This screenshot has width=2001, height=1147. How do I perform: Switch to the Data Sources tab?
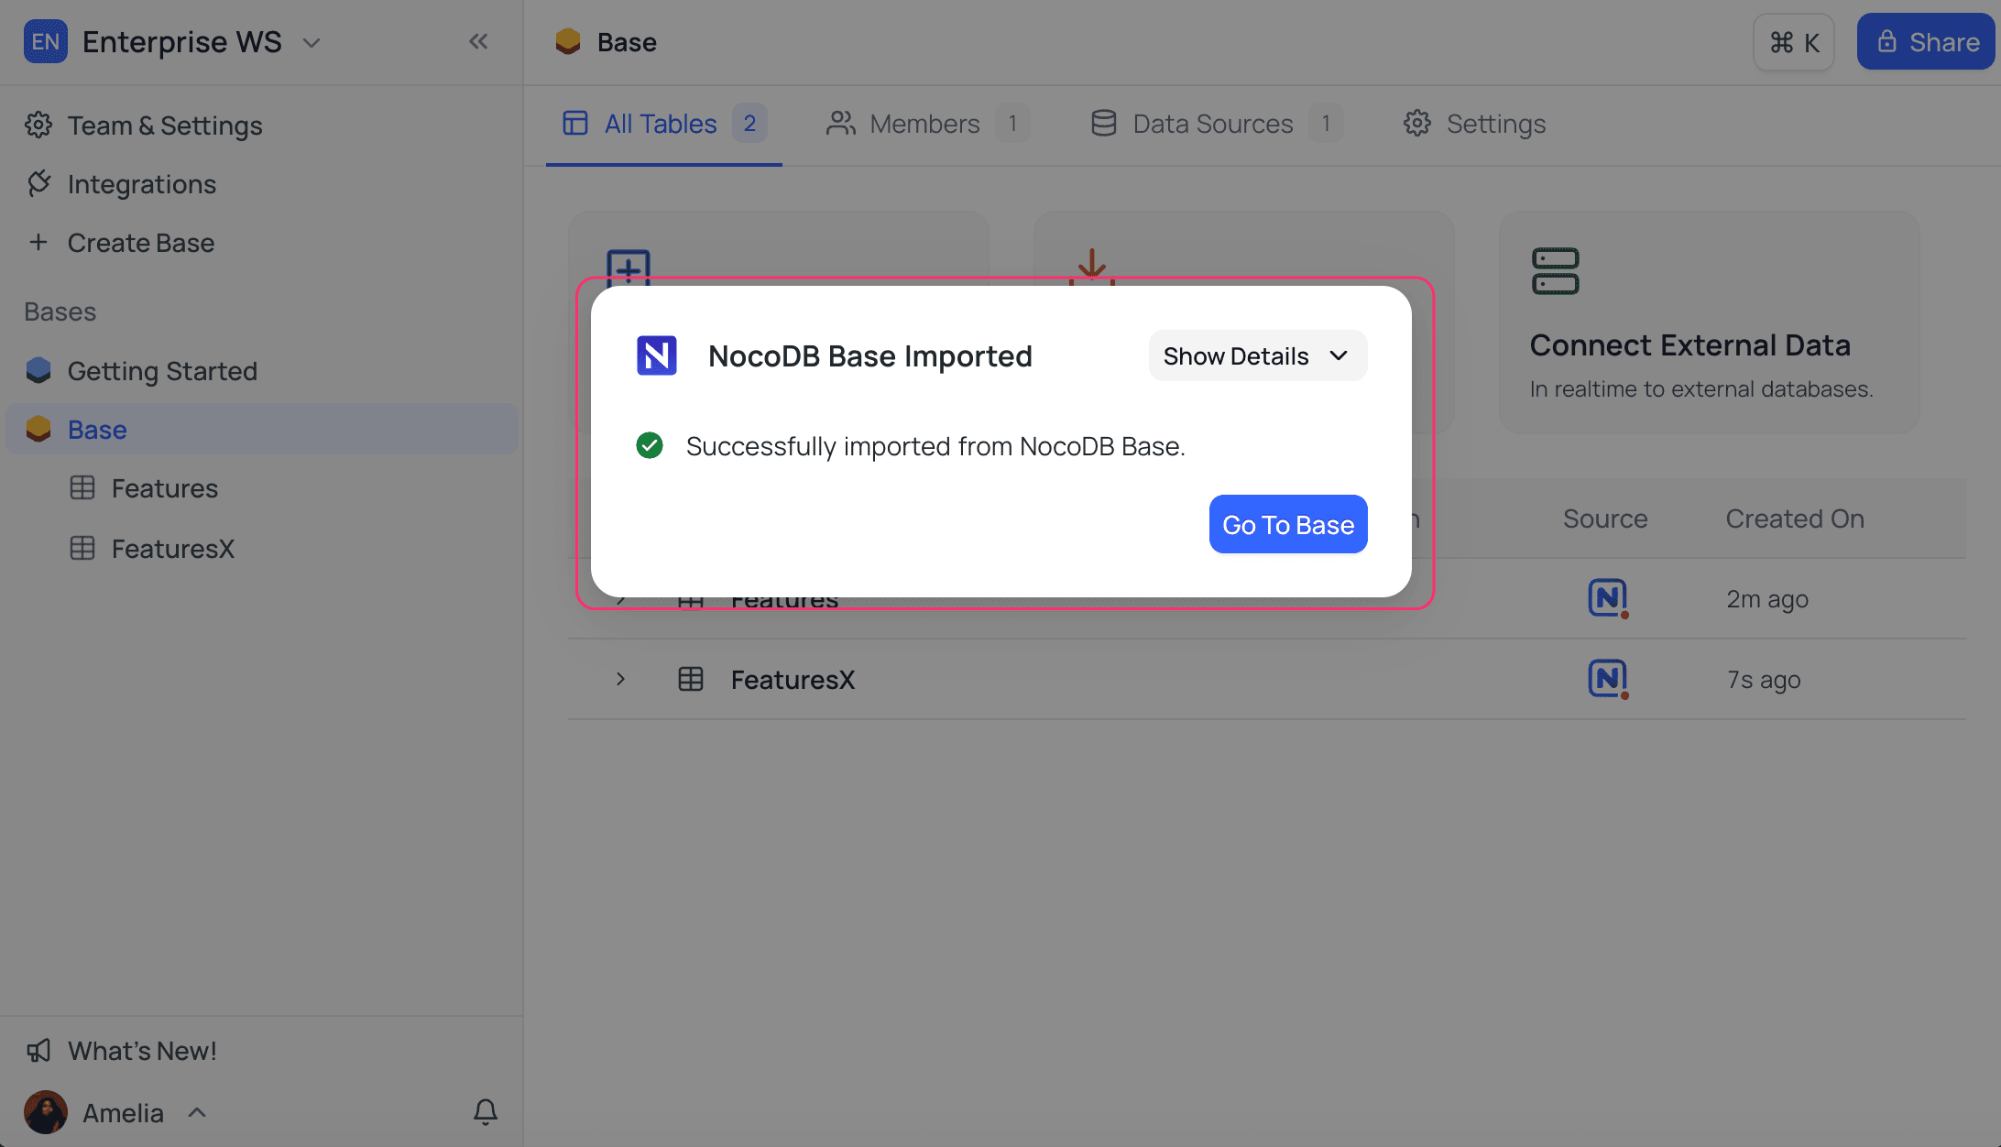[x=1212, y=124]
